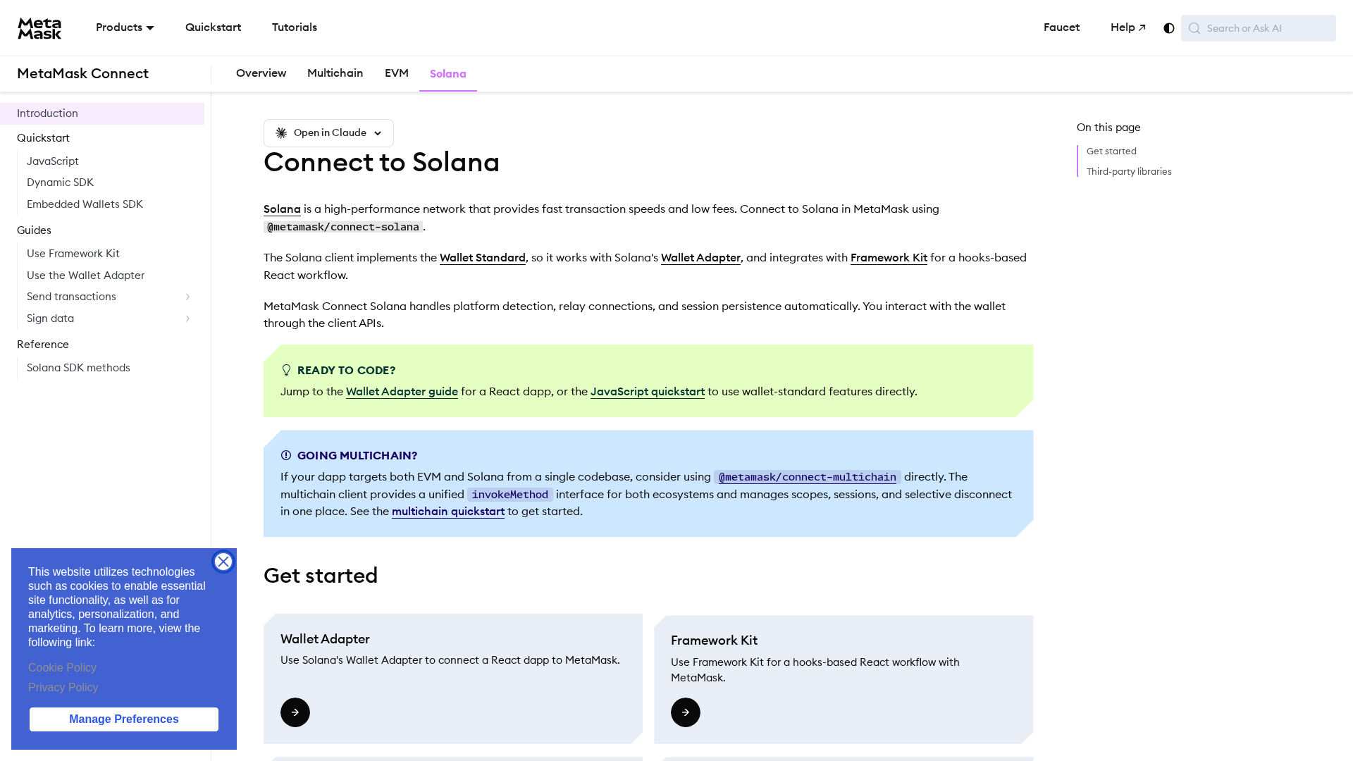The image size is (1353, 761).
Task: Click the @metamask/connect-solana code text
Action: click(343, 227)
